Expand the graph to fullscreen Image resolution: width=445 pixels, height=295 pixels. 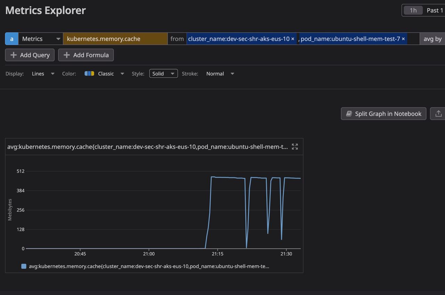click(294, 147)
